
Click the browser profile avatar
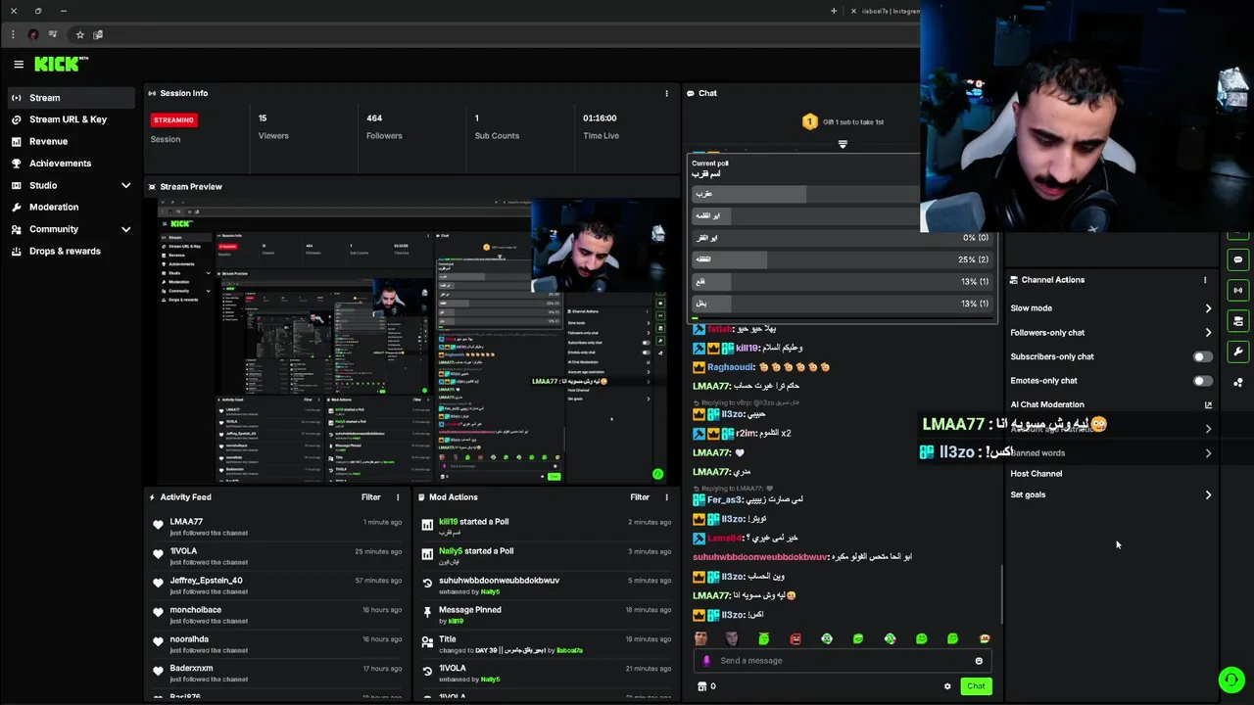(33, 34)
